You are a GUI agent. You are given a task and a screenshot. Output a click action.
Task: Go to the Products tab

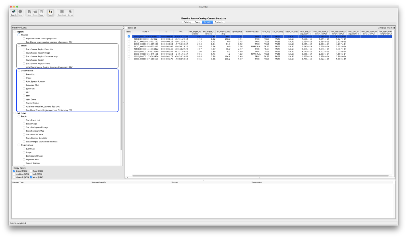[219, 22]
